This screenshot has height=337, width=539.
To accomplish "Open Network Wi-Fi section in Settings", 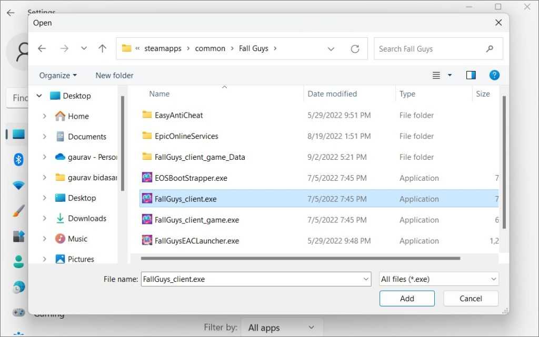I will (18, 185).
